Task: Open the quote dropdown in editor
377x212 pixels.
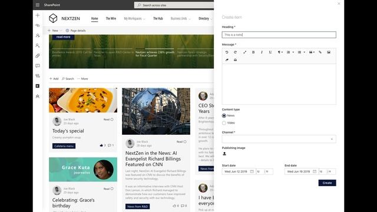Action: [x=312, y=52]
